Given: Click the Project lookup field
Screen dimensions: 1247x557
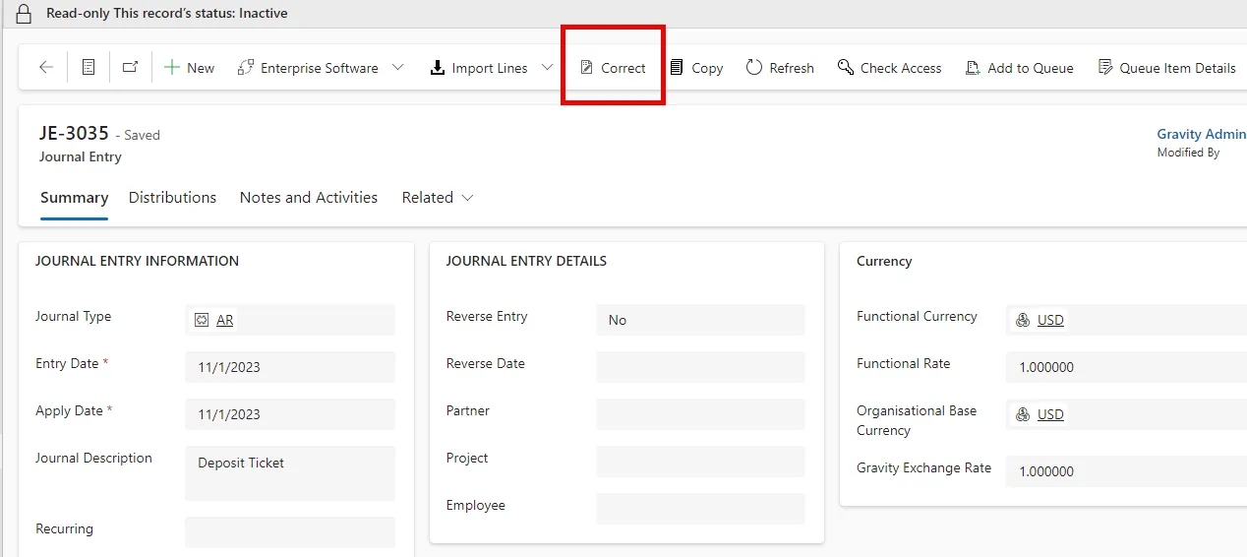Looking at the screenshot, I should tap(700, 462).
